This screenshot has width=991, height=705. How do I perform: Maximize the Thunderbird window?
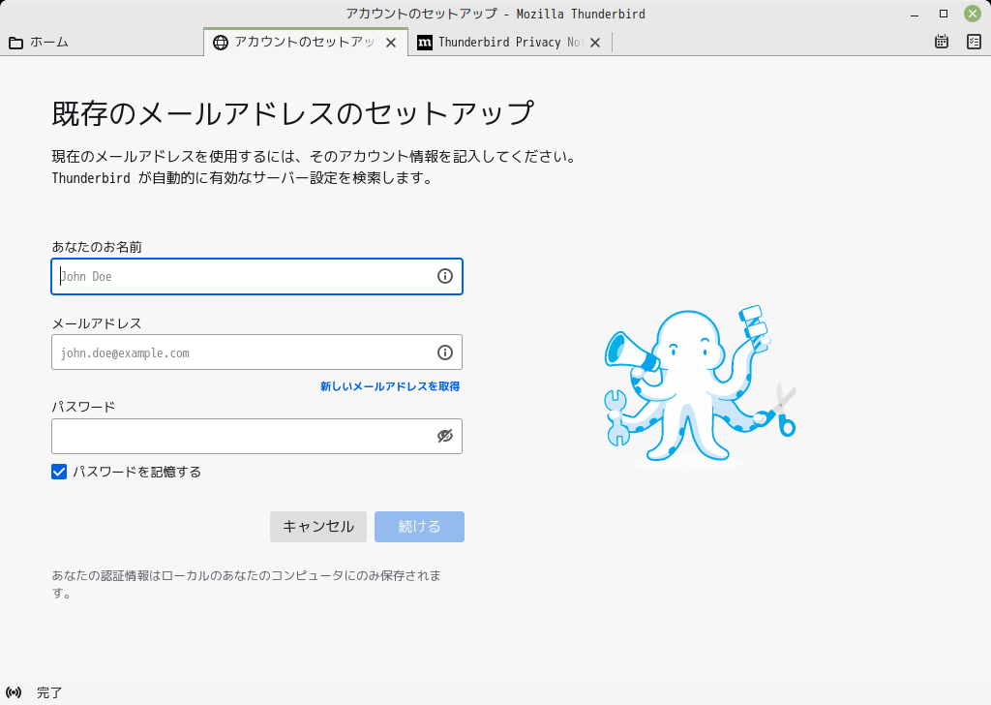coord(943,14)
